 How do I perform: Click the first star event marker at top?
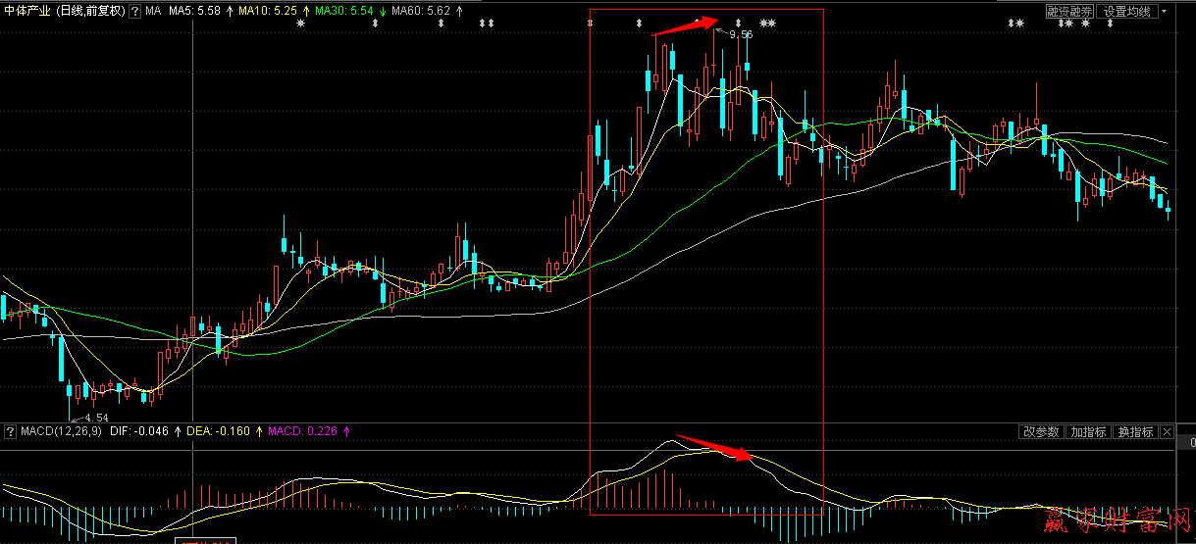tap(300, 24)
